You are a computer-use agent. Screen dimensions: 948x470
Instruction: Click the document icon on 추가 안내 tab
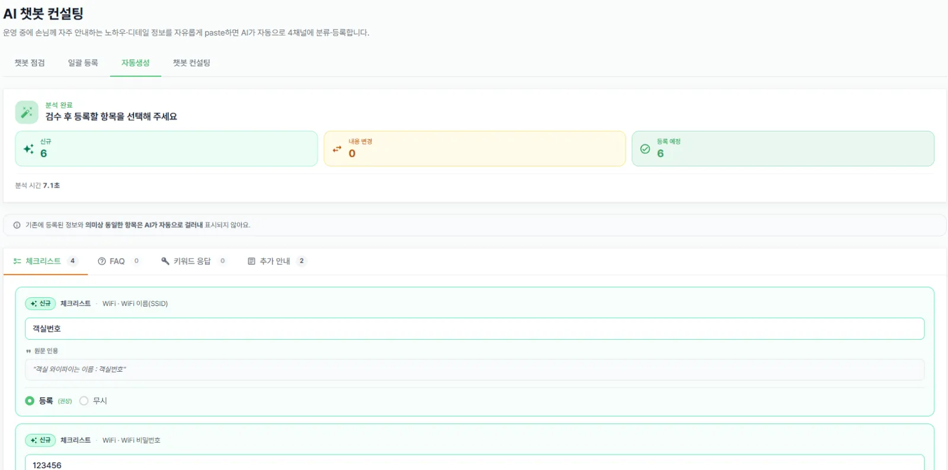[251, 261]
